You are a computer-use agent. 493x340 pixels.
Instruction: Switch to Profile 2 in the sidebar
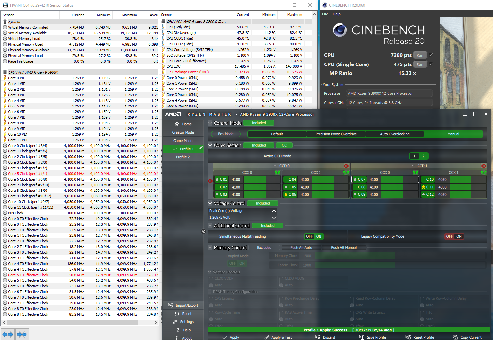point(183,157)
